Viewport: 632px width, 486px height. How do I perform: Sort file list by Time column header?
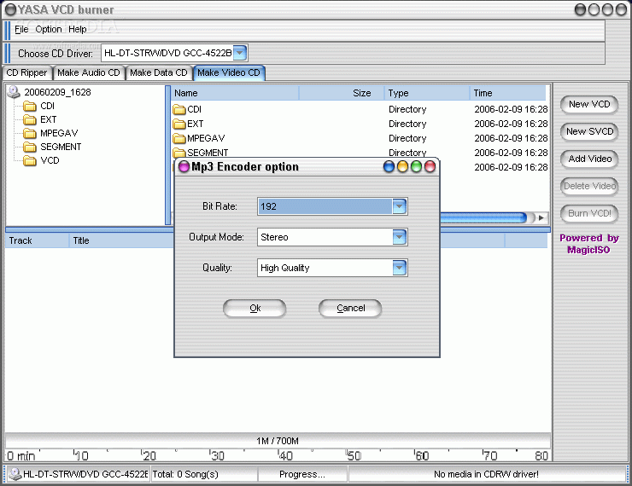click(508, 93)
